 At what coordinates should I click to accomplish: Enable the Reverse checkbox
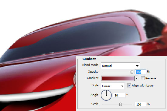tap(143, 78)
